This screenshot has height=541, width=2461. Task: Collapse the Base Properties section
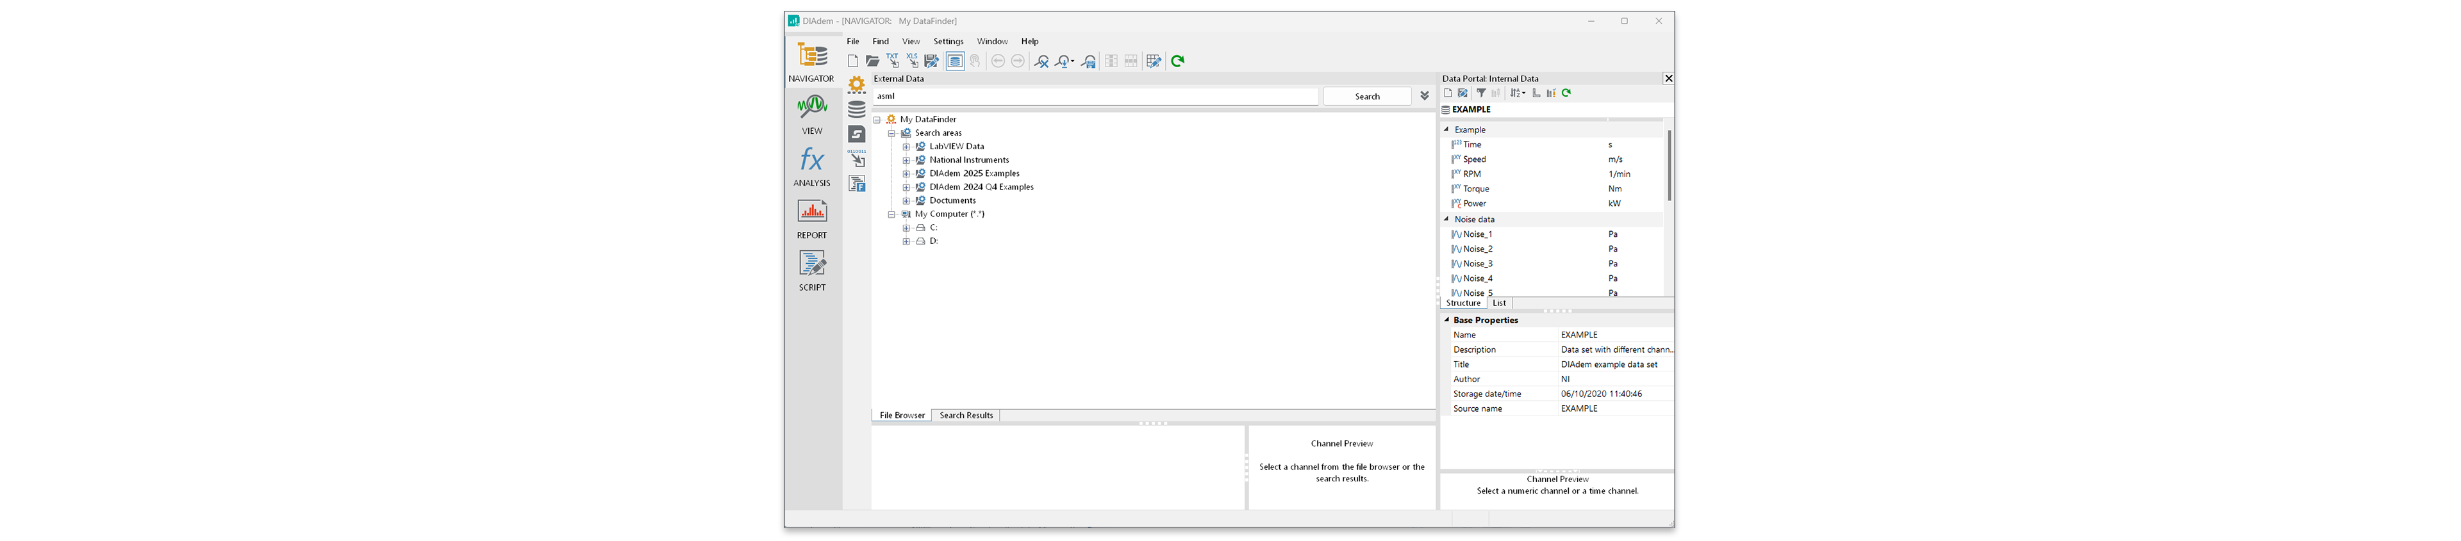coord(1446,319)
